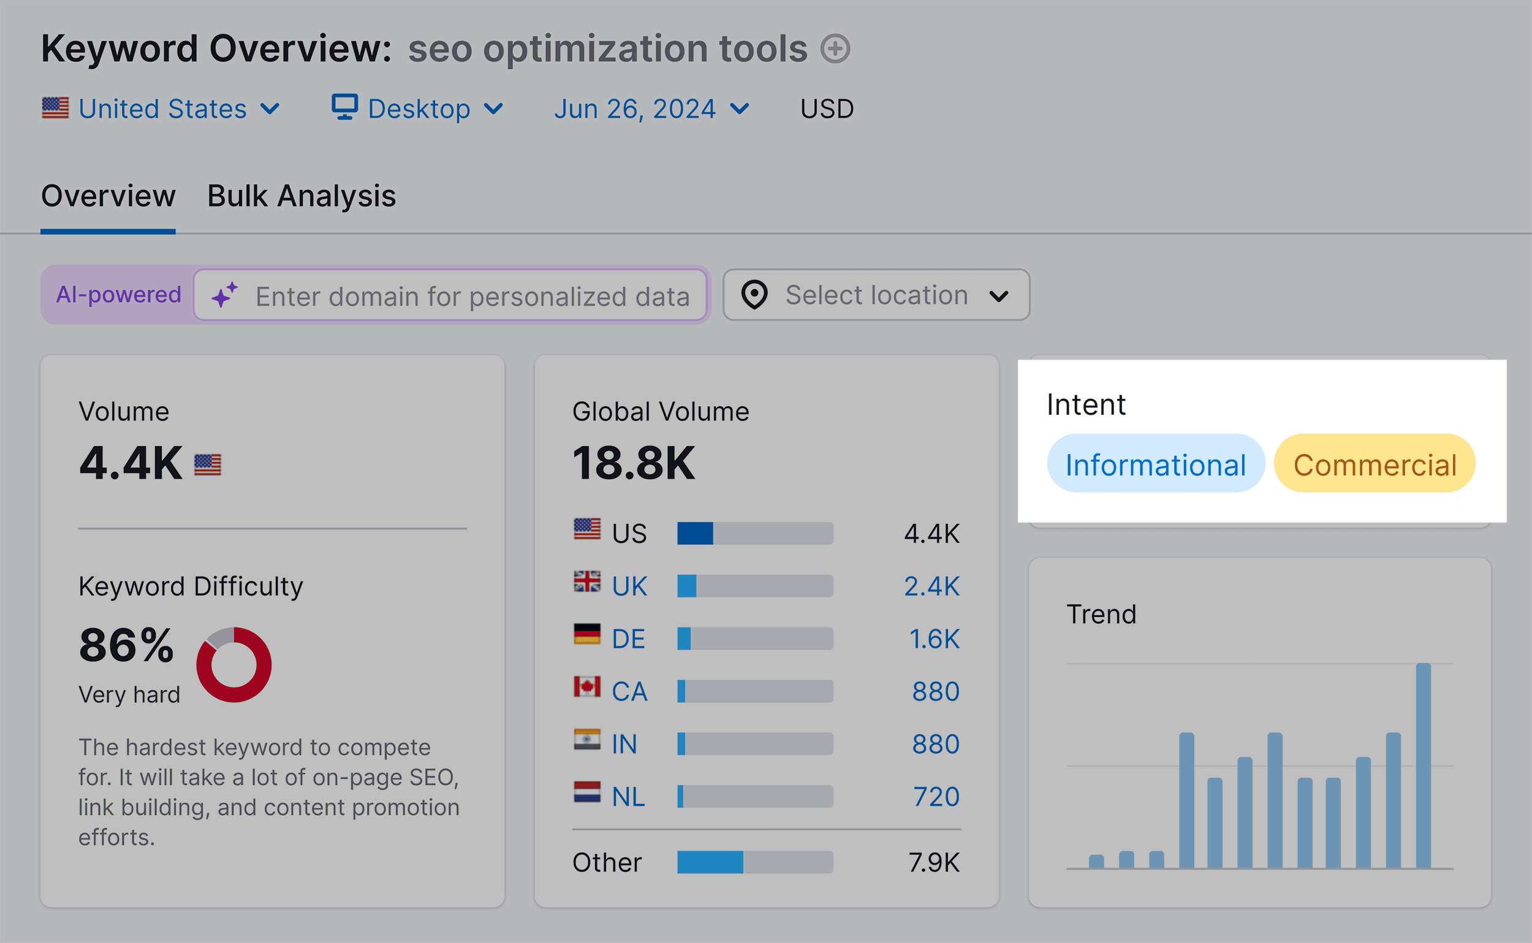Viewport: 1532px width, 943px height.
Task: Open the Jun 26, 2024 date dropdown
Action: (651, 108)
